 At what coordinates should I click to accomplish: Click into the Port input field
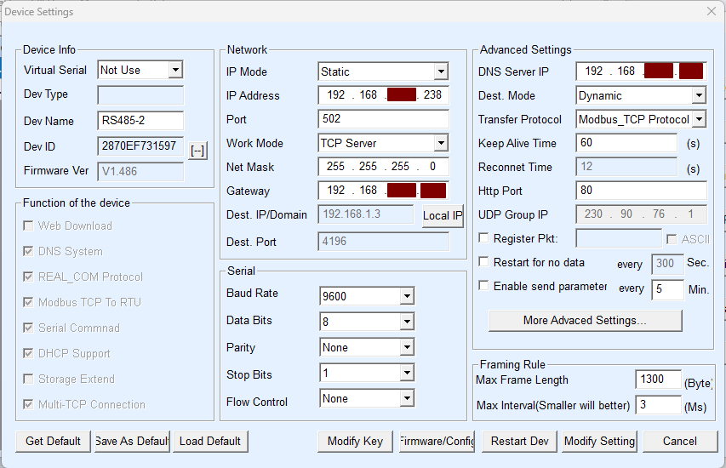pyautogui.click(x=383, y=119)
